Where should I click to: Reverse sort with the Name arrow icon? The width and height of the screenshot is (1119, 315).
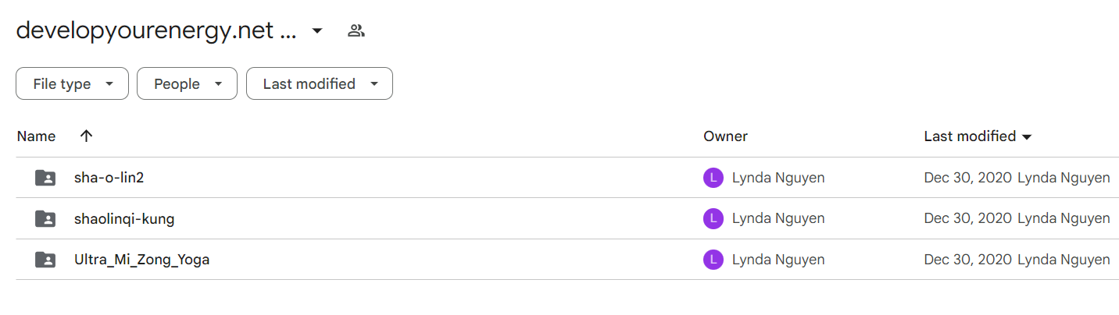click(x=87, y=136)
